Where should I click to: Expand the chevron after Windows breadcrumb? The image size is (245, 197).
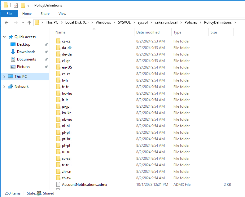click(114, 23)
